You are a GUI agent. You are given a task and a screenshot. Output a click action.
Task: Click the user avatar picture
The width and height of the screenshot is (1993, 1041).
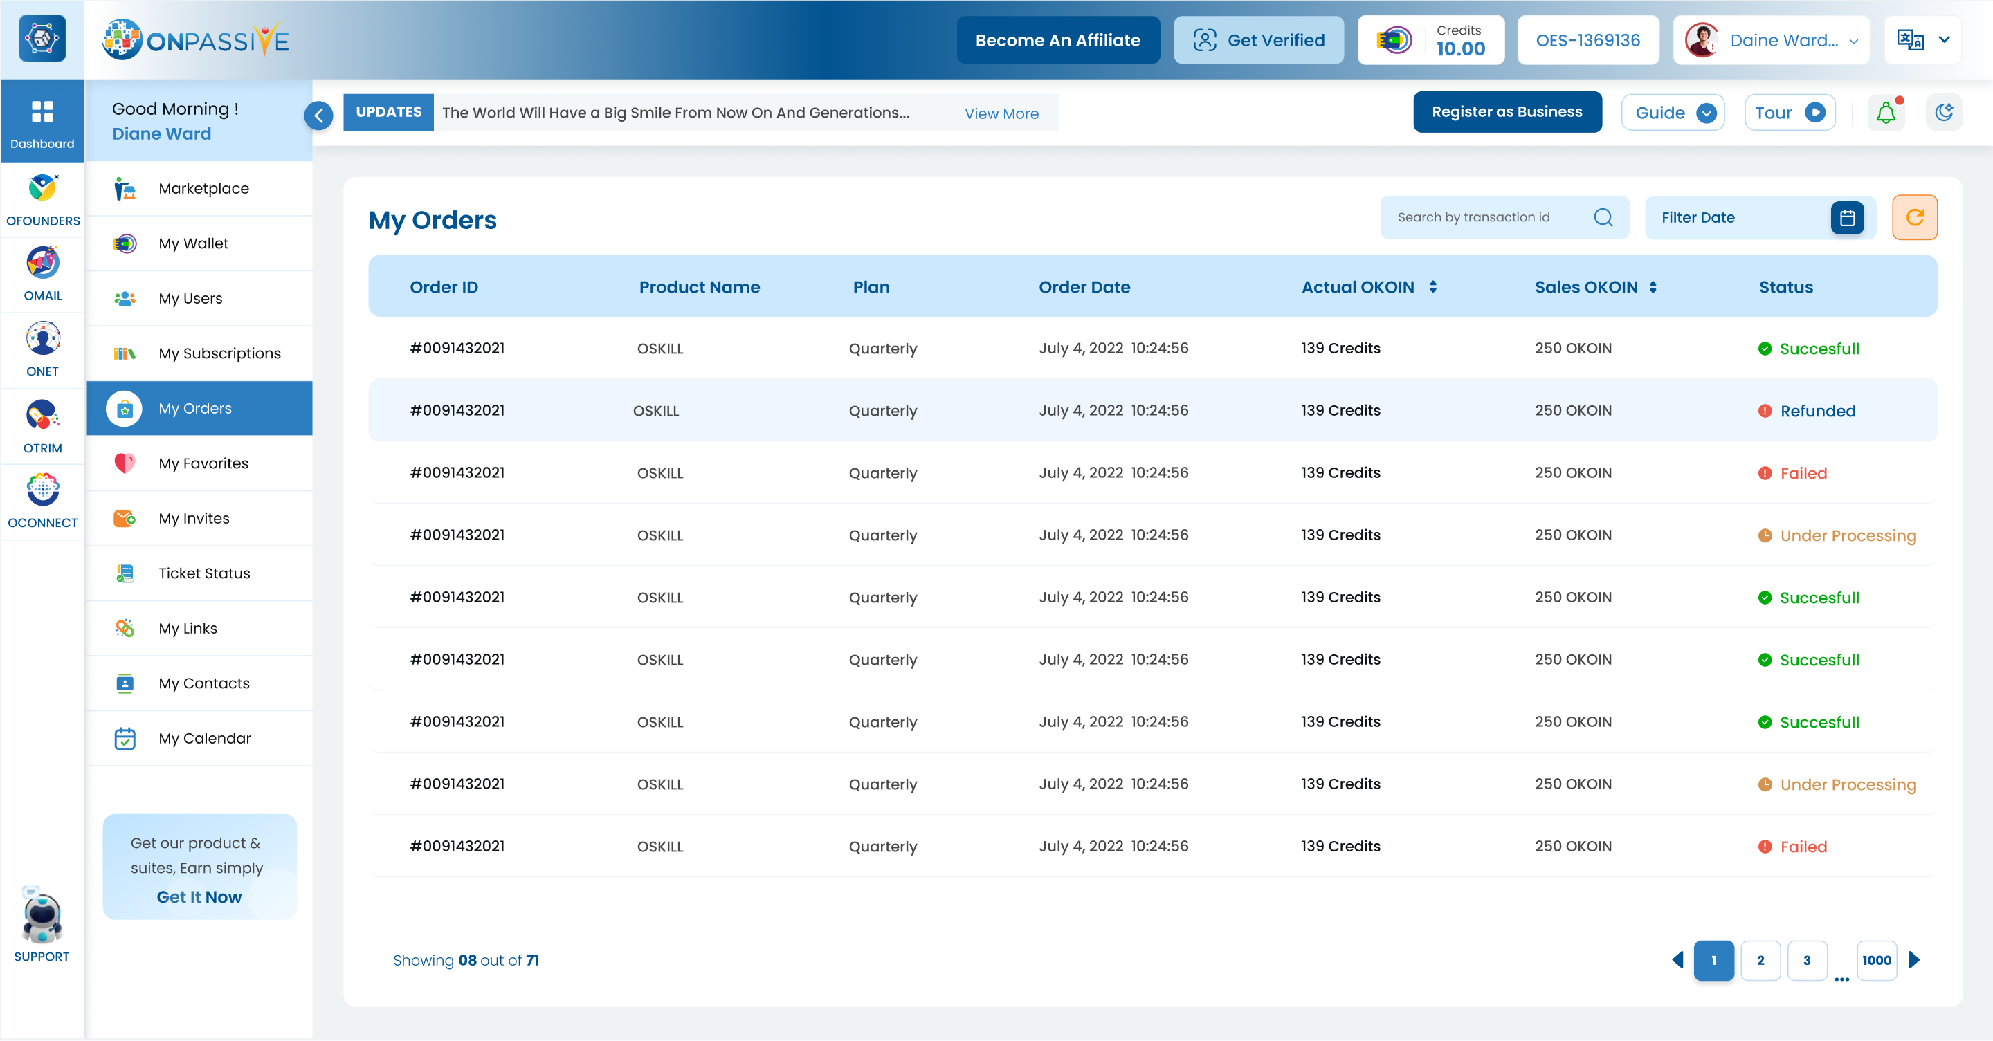point(1702,39)
